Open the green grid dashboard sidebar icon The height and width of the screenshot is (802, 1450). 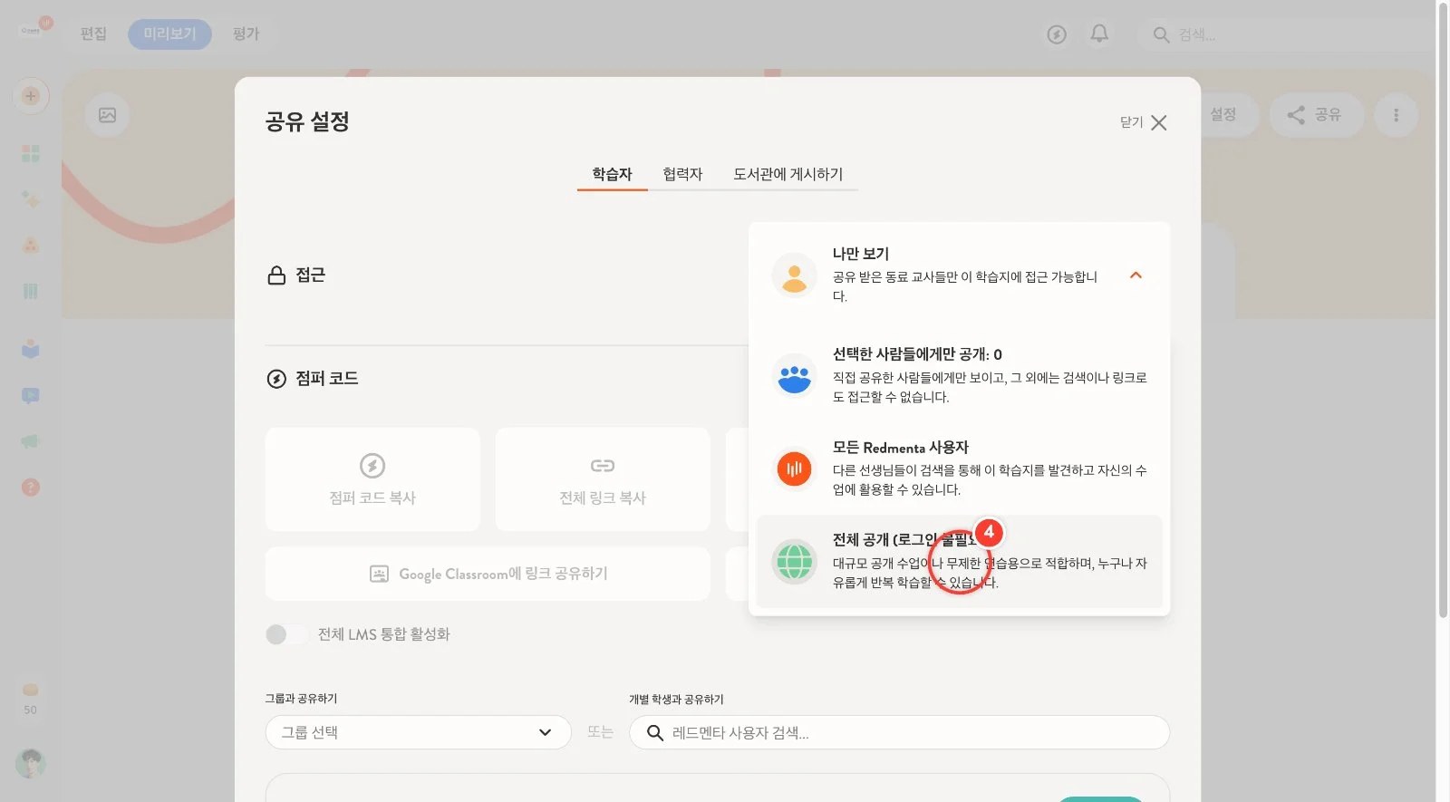(x=31, y=153)
